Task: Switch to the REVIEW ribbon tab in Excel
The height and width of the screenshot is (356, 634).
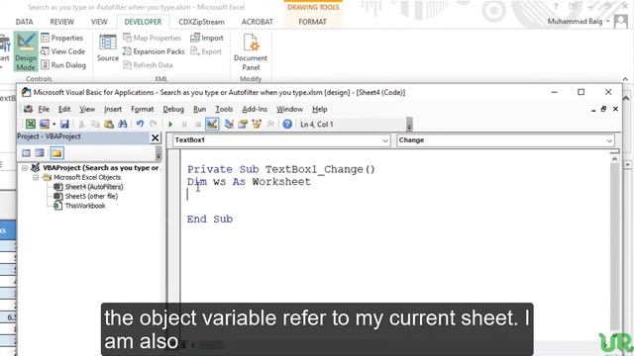Action: coord(61,22)
